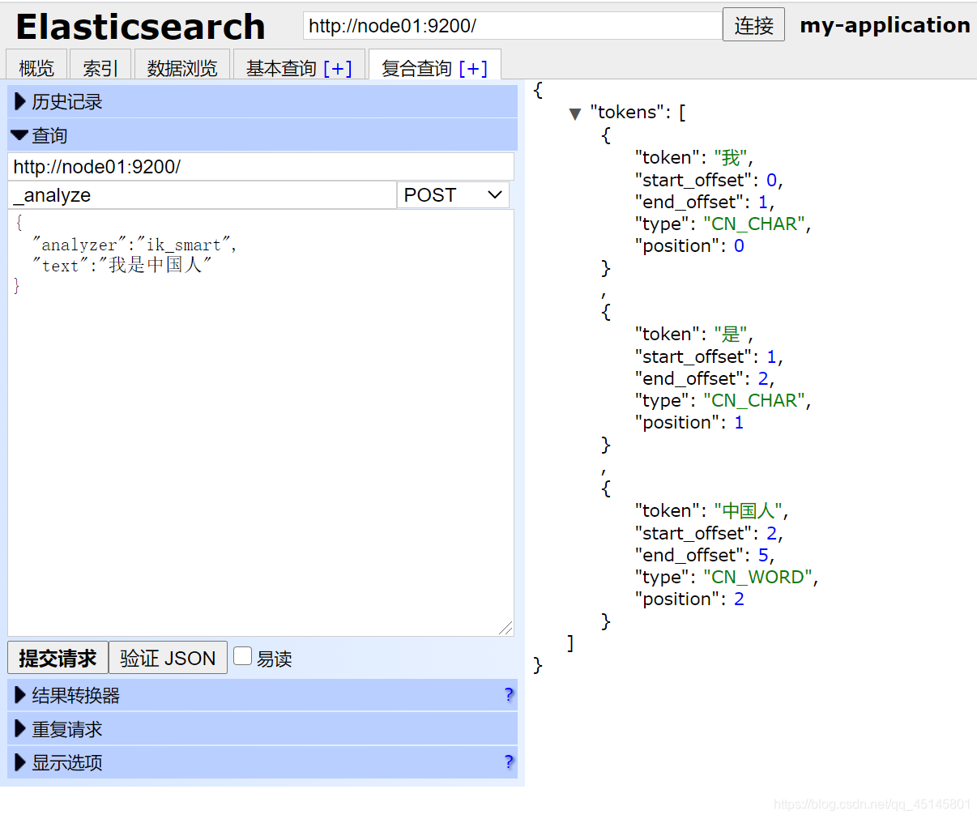Click the _analyze path input

[203, 195]
